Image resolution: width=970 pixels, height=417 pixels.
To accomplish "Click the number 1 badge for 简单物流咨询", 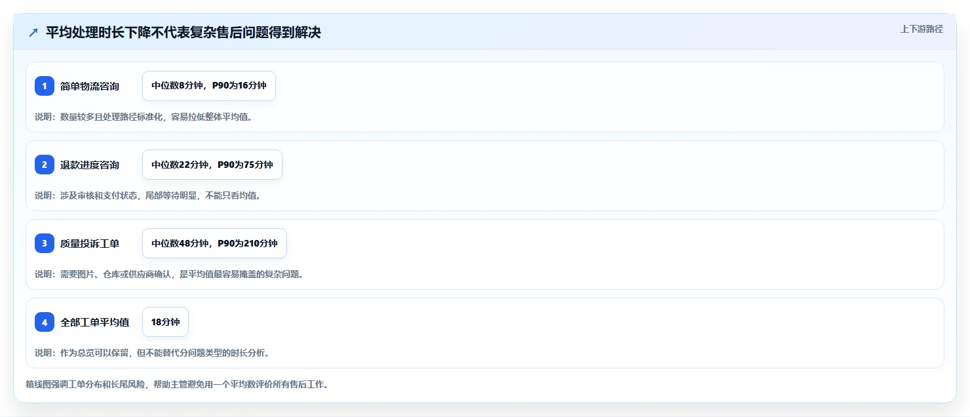I will (x=45, y=86).
